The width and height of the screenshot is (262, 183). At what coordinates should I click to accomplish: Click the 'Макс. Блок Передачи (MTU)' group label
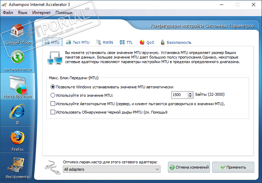coord(73,78)
